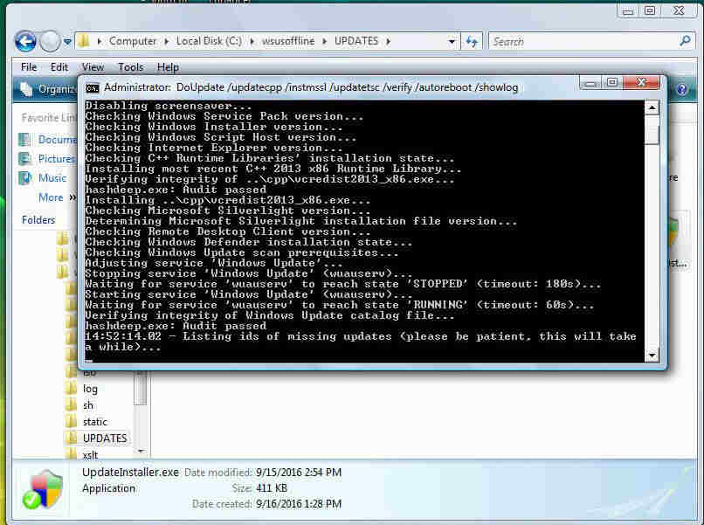704x525 pixels.
Task: Open the Tools menu
Action: click(x=130, y=67)
